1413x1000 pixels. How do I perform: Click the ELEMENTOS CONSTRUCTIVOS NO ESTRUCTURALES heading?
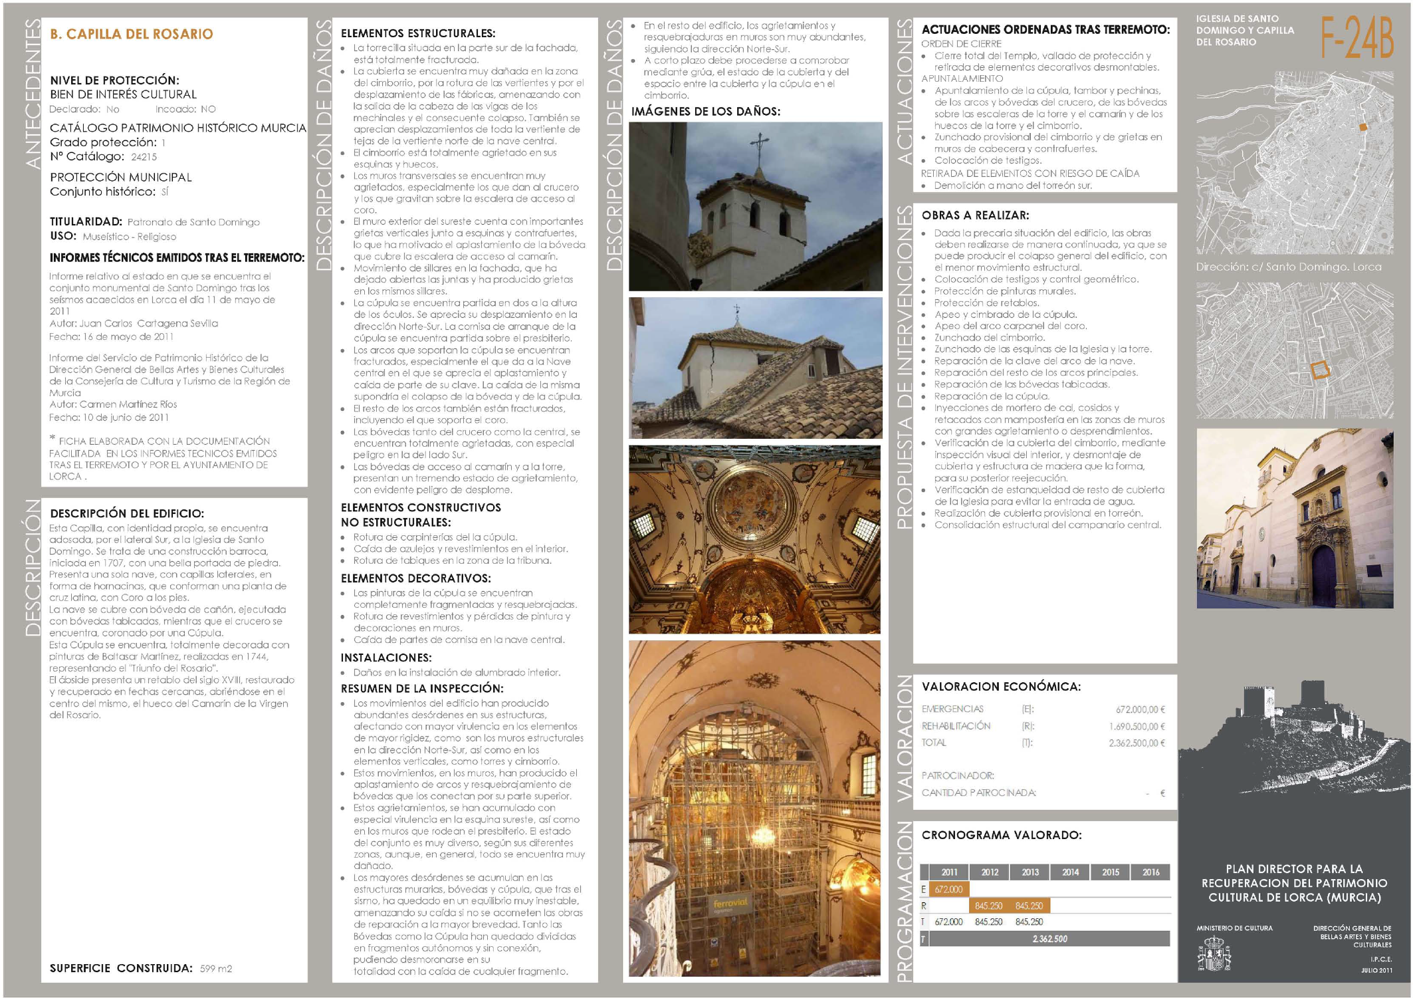[x=421, y=515]
